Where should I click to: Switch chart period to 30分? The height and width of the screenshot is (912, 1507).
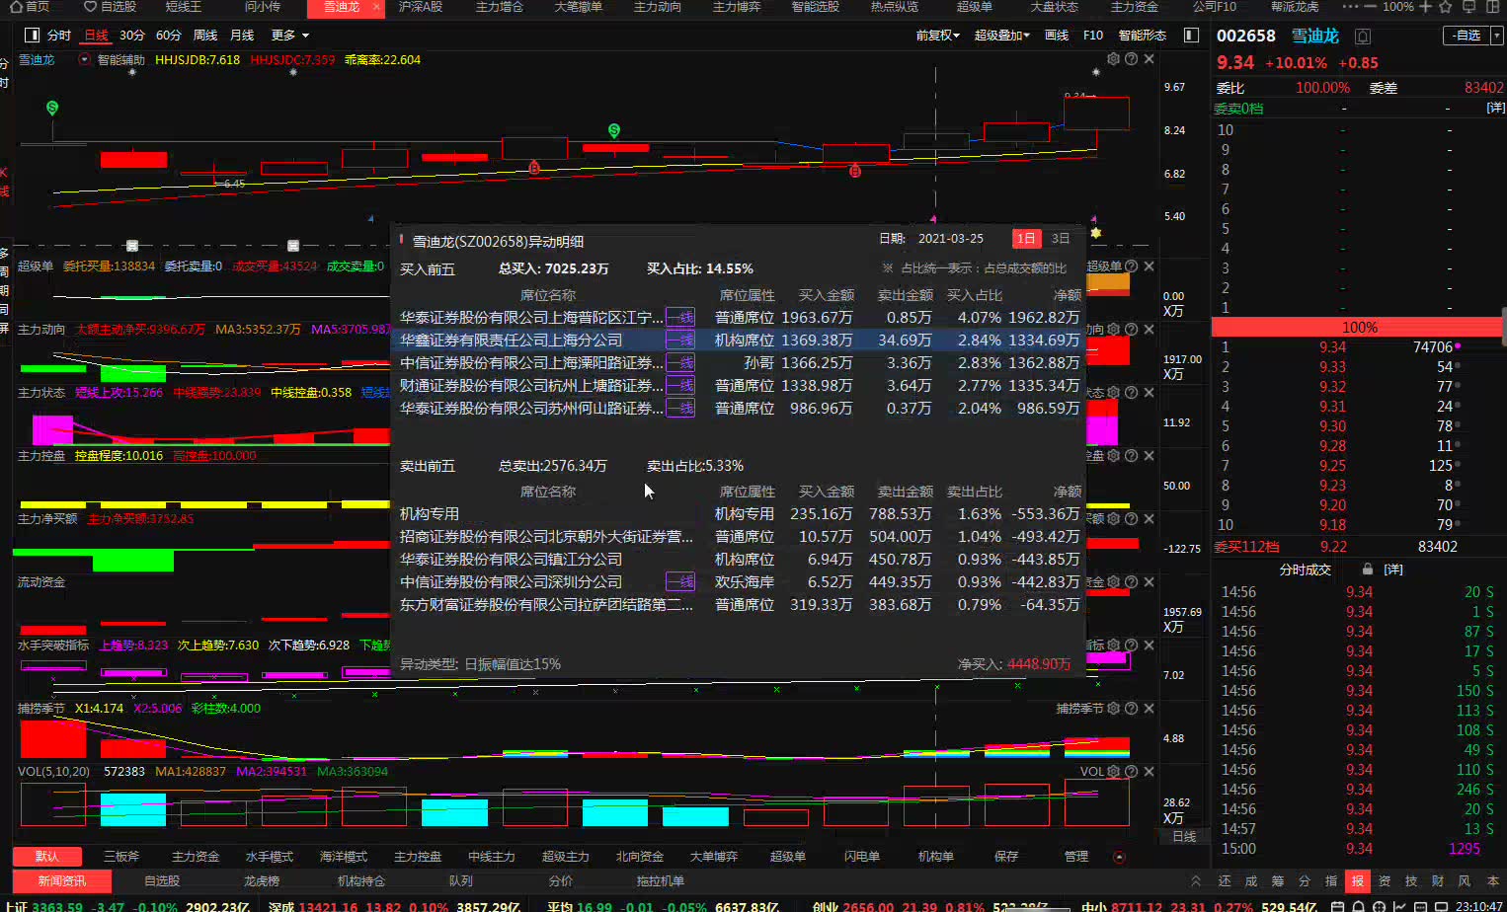pos(132,36)
